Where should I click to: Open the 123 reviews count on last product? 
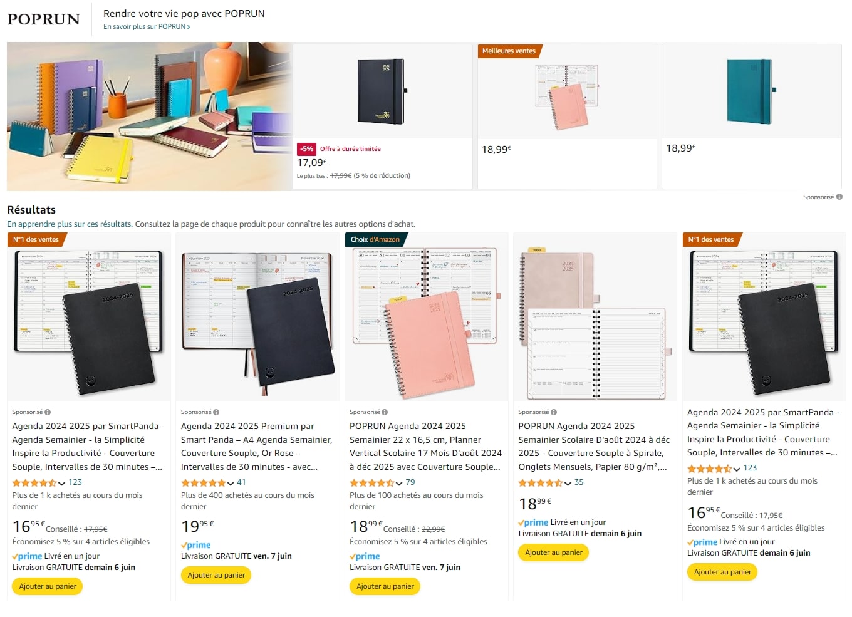click(x=750, y=468)
